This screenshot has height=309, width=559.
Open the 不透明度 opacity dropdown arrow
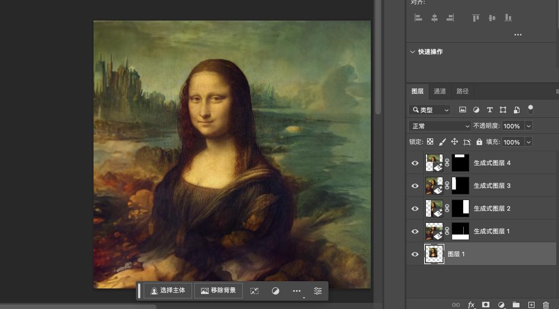click(528, 126)
